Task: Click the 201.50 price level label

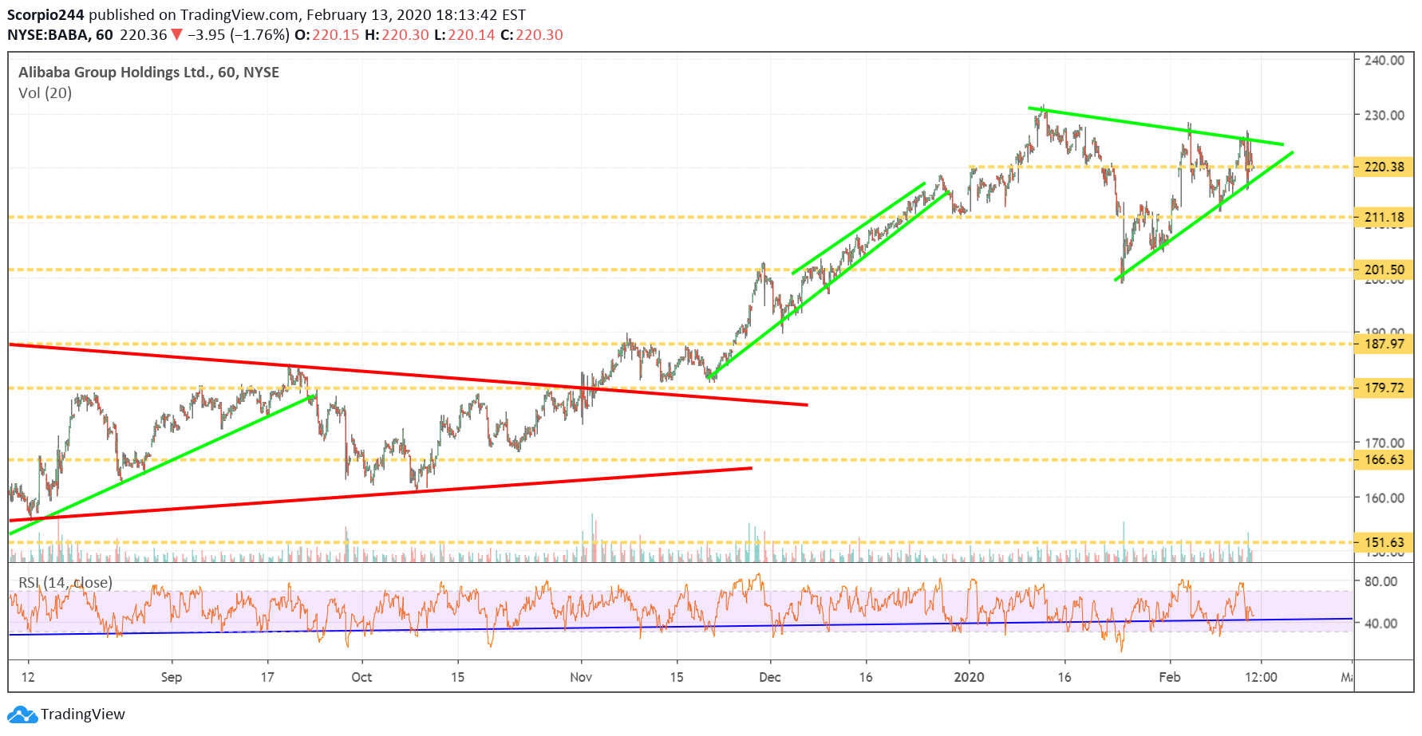Action: 1384,270
